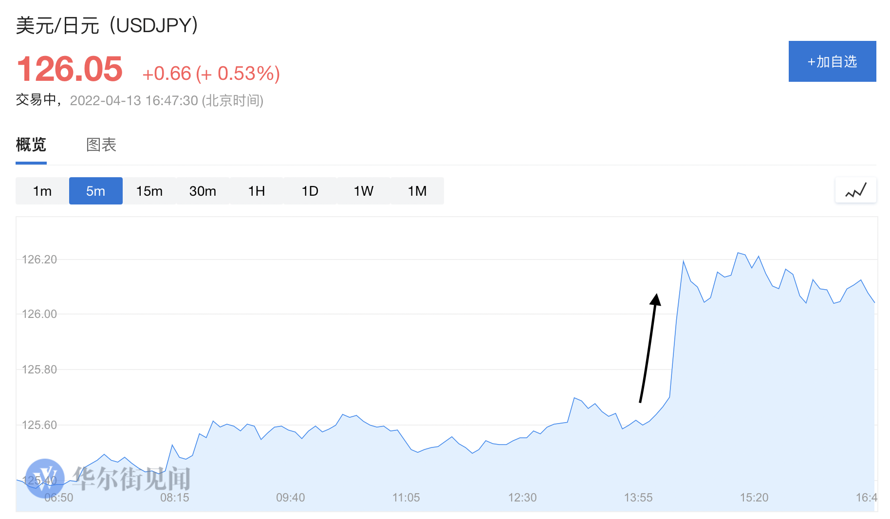890x519 pixels.
Task: Set chart interval to 1H
Action: 257,191
